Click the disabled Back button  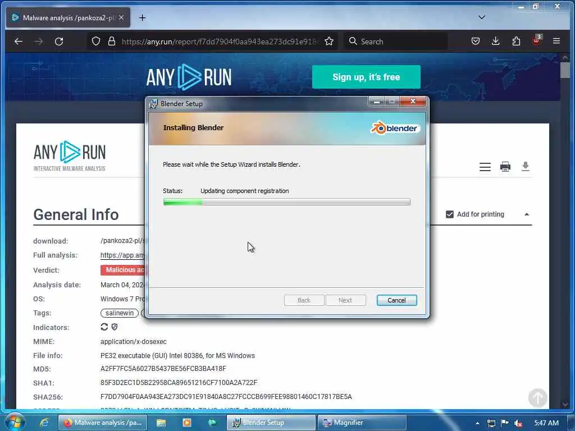point(304,300)
